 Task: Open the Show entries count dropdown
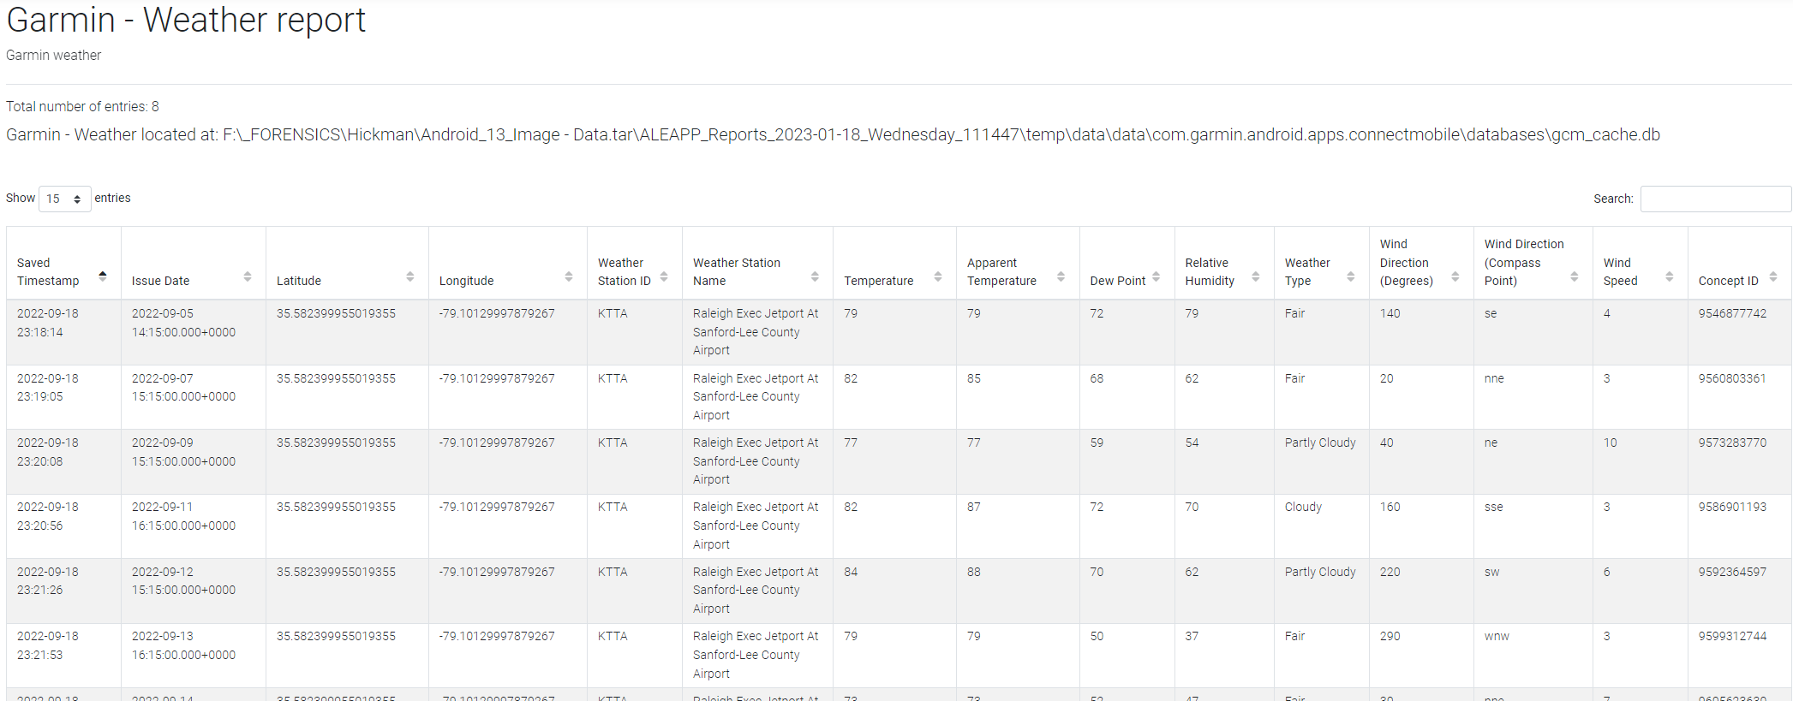(x=65, y=199)
